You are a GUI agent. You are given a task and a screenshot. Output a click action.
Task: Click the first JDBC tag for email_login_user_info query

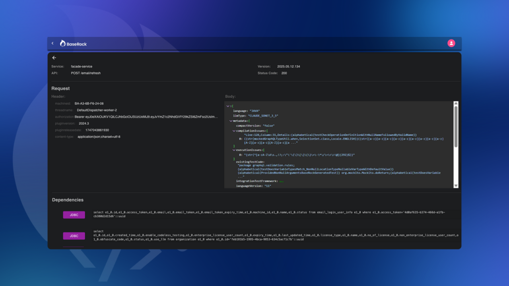click(74, 215)
